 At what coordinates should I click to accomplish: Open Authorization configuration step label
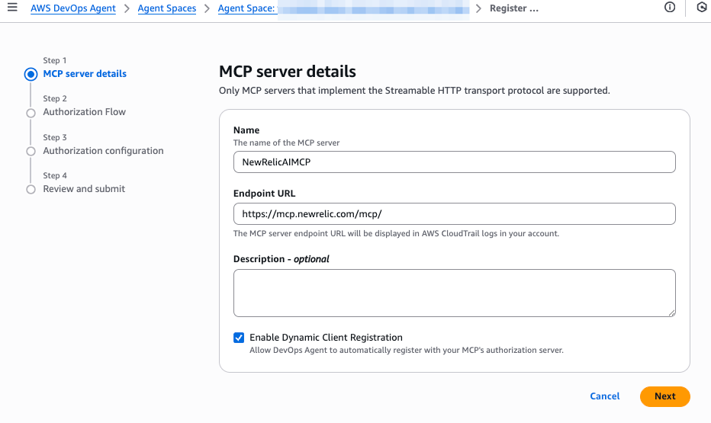pos(103,151)
